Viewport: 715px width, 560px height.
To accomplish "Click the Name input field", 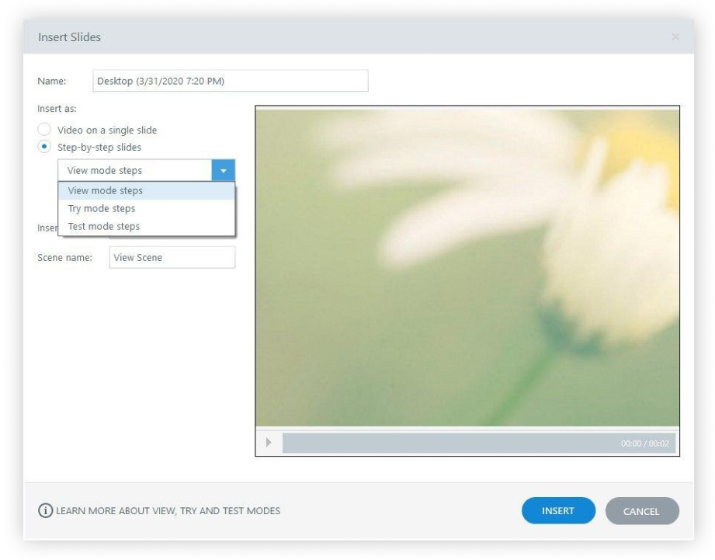I will 231,81.
